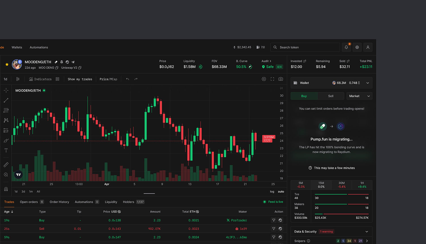Switch to the Holders tab
Viewport: 426px width, 244px height.
(128, 202)
